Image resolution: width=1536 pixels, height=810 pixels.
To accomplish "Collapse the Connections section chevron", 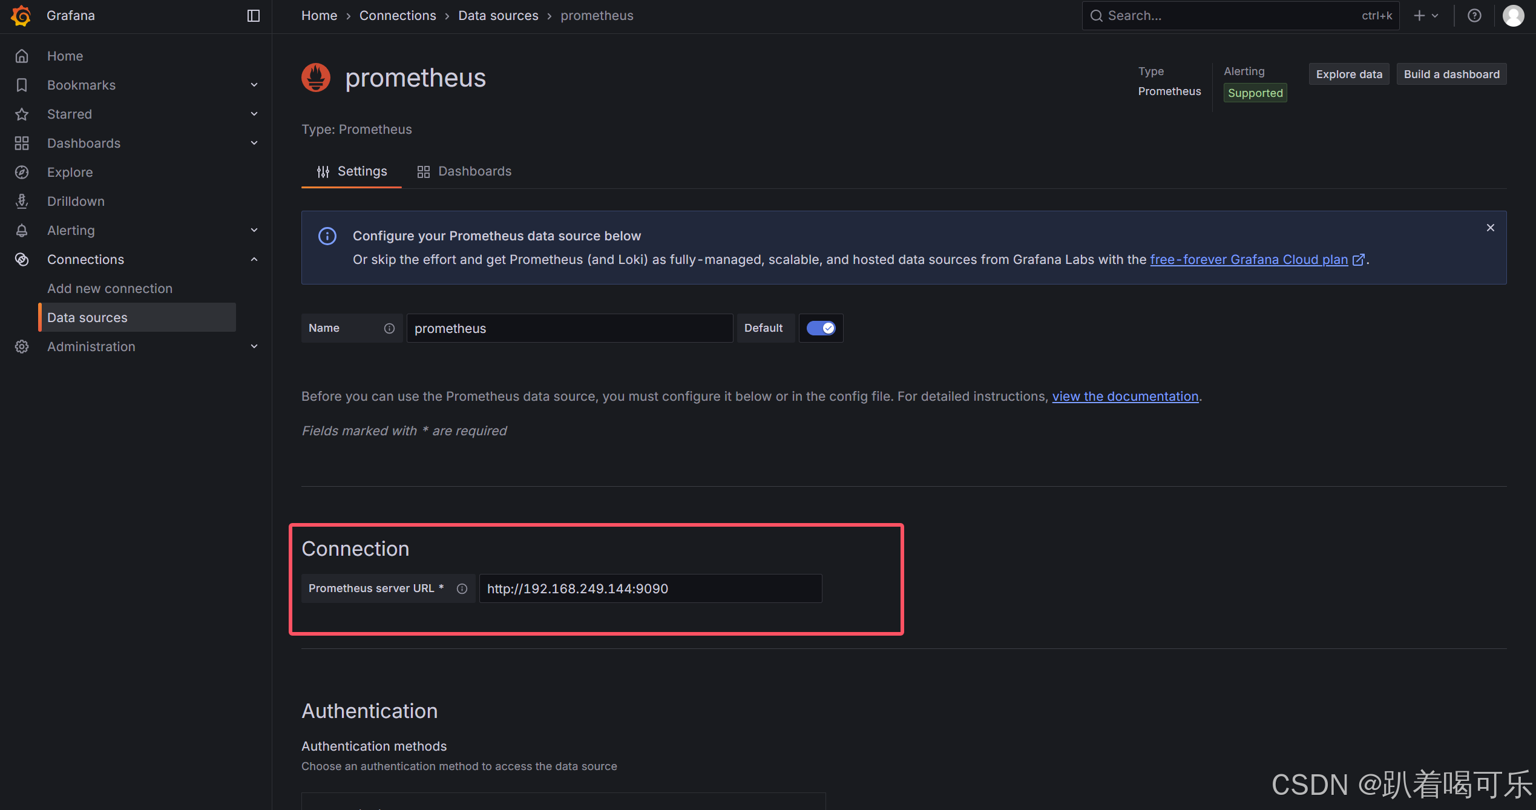I will pyautogui.click(x=254, y=259).
